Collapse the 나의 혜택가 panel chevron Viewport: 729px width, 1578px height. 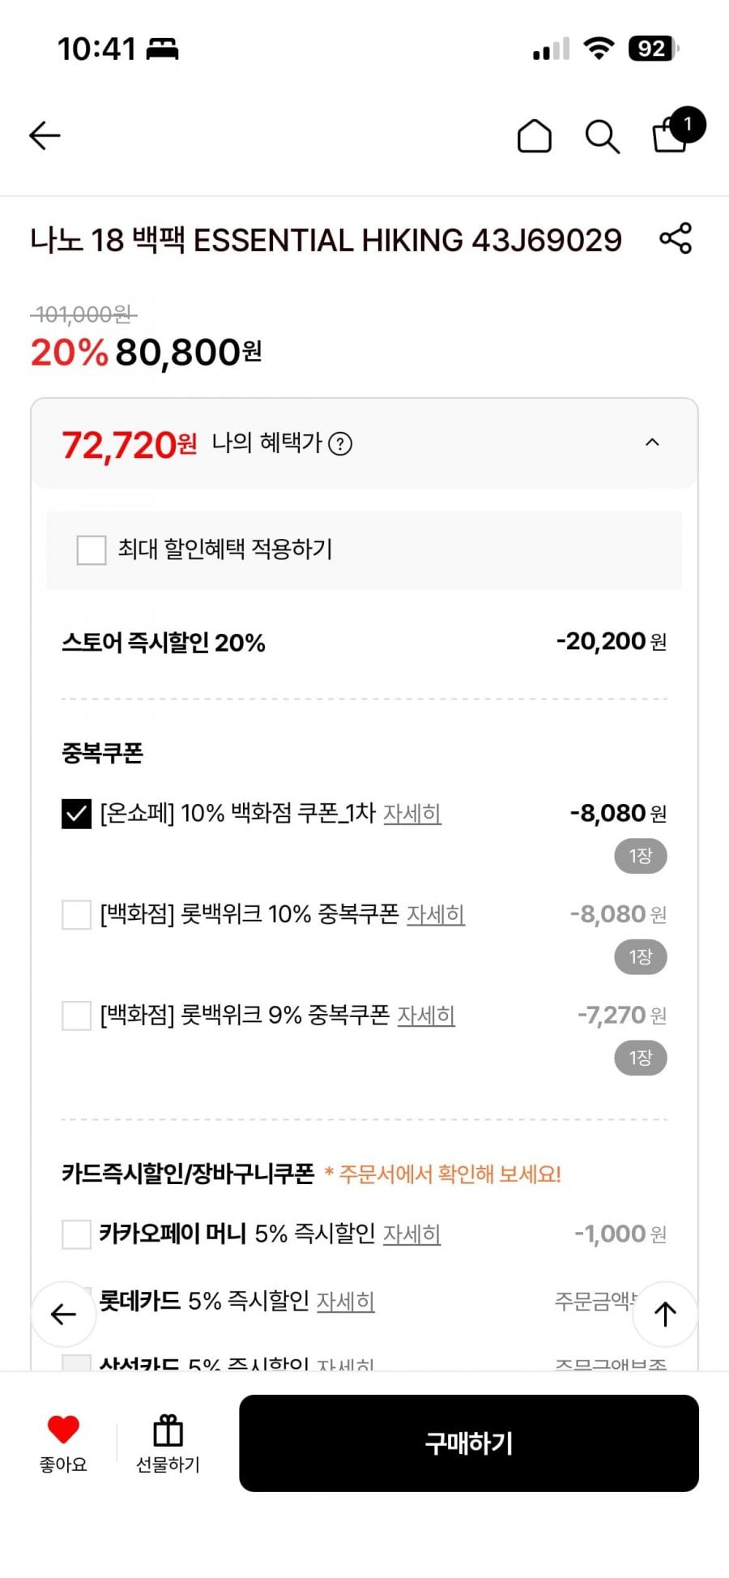point(652,443)
